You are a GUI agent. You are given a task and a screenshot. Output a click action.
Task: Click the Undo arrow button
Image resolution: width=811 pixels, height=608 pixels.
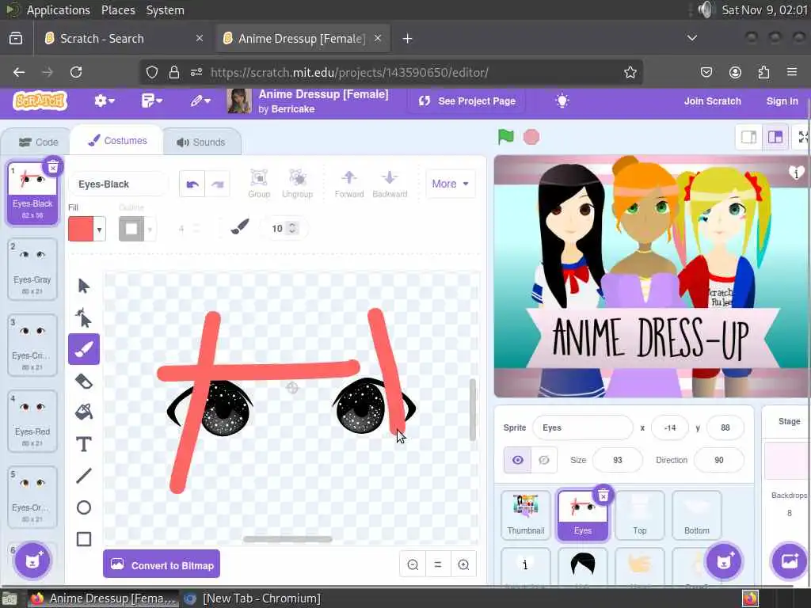pos(192,184)
